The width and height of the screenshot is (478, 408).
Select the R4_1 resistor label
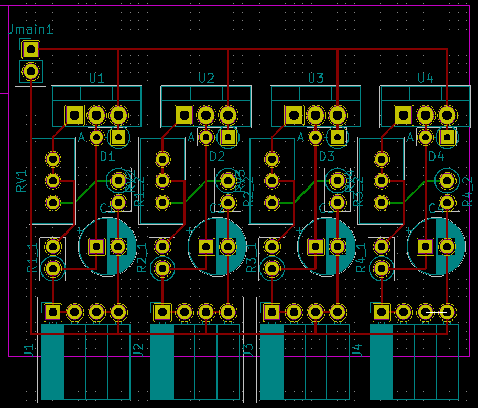361,258
